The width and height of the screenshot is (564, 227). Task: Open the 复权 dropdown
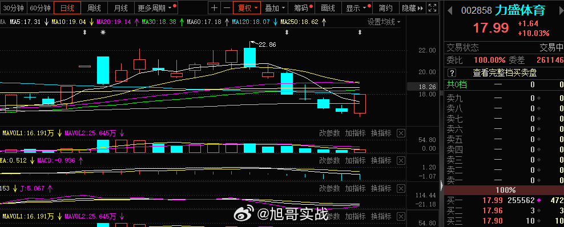pyautogui.click(x=247, y=7)
